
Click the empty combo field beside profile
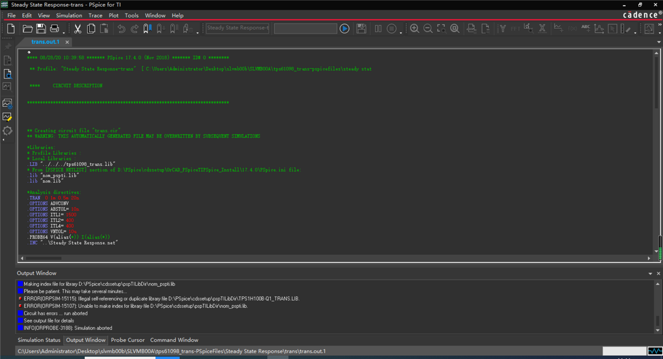coord(306,29)
